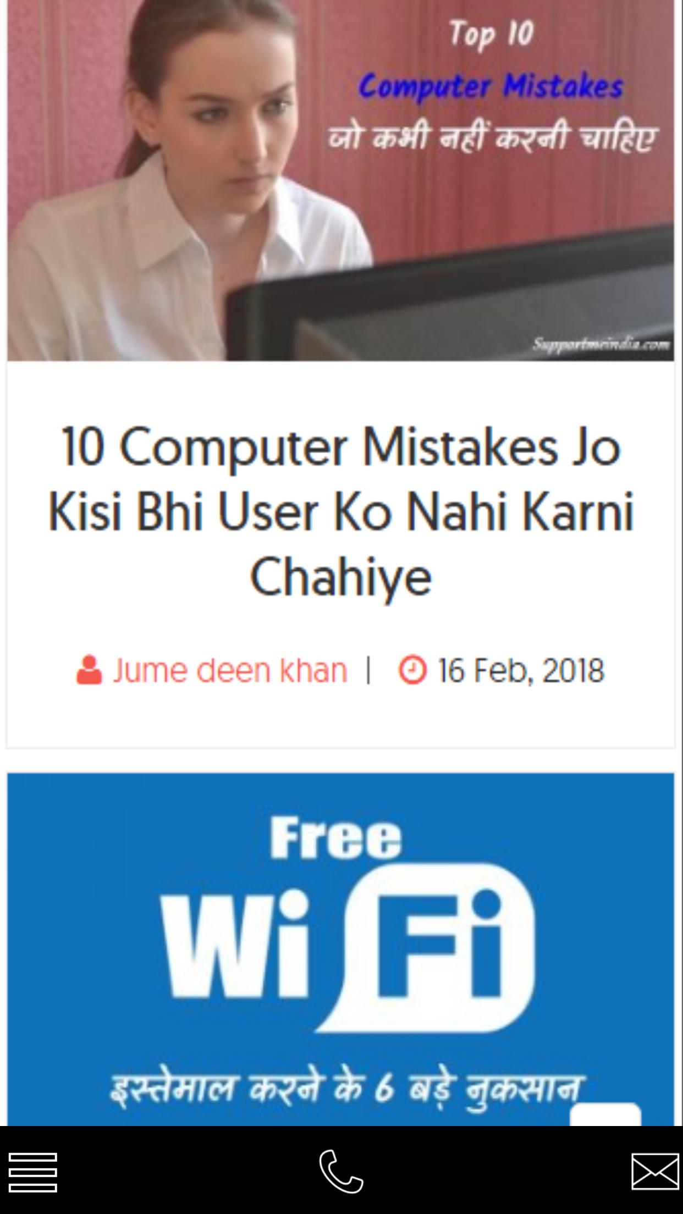Tap the phone call icon

pyautogui.click(x=341, y=1171)
